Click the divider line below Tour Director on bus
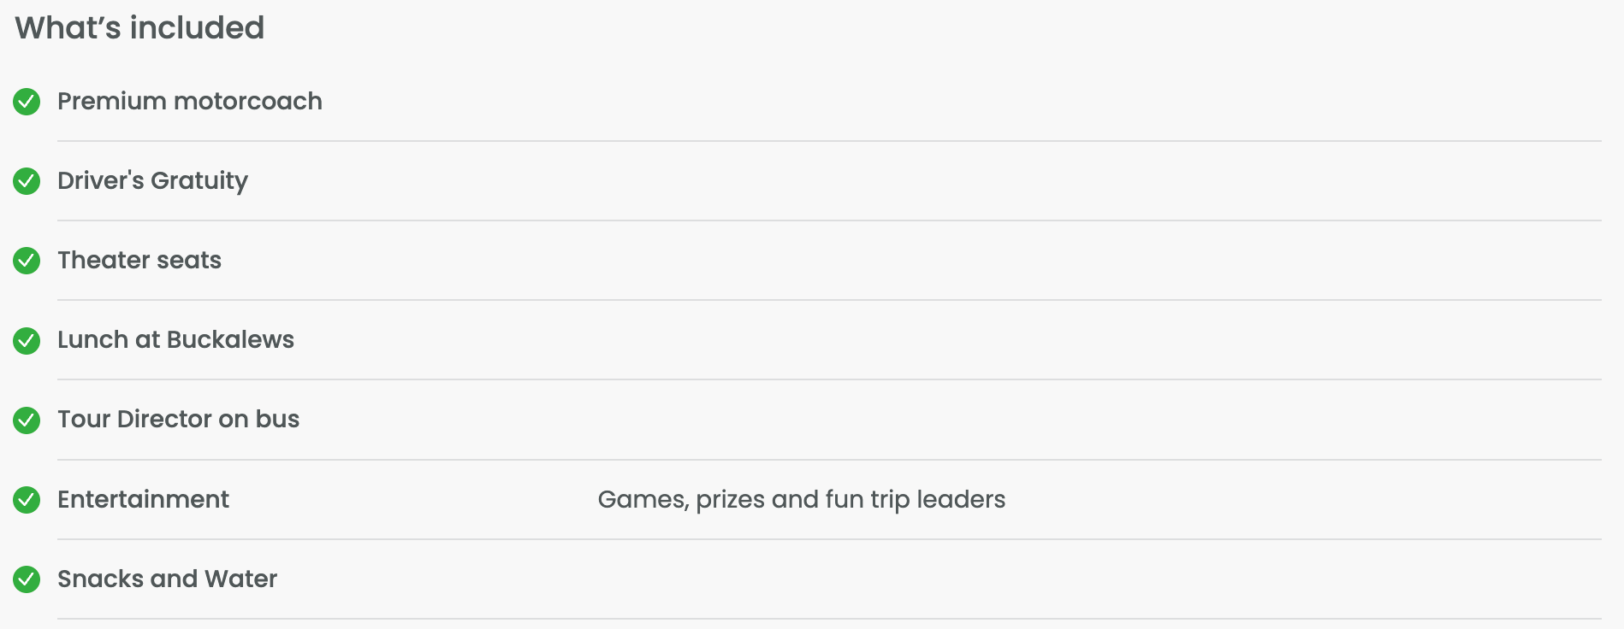This screenshot has width=1624, height=629. (x=828, y=460)
